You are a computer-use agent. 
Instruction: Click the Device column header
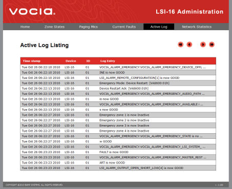71,61
